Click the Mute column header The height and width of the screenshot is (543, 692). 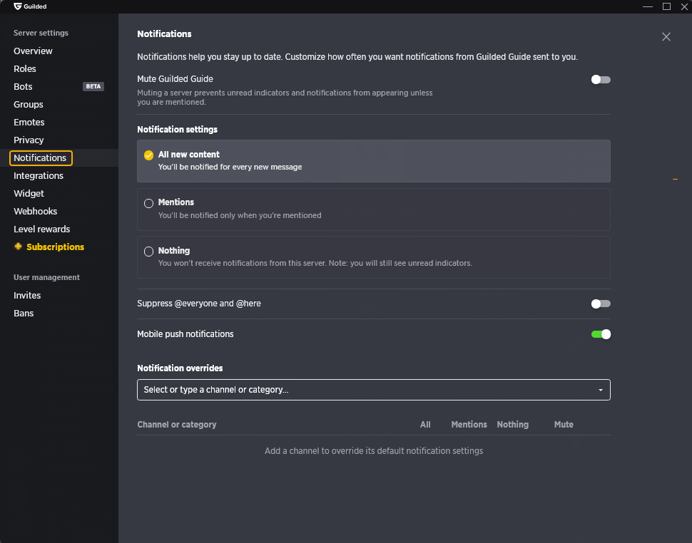(564, 425)
